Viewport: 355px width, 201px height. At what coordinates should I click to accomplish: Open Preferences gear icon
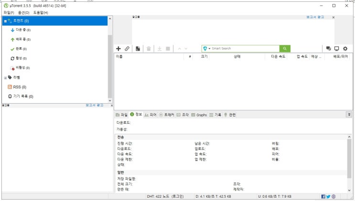(x=345, y=48)
